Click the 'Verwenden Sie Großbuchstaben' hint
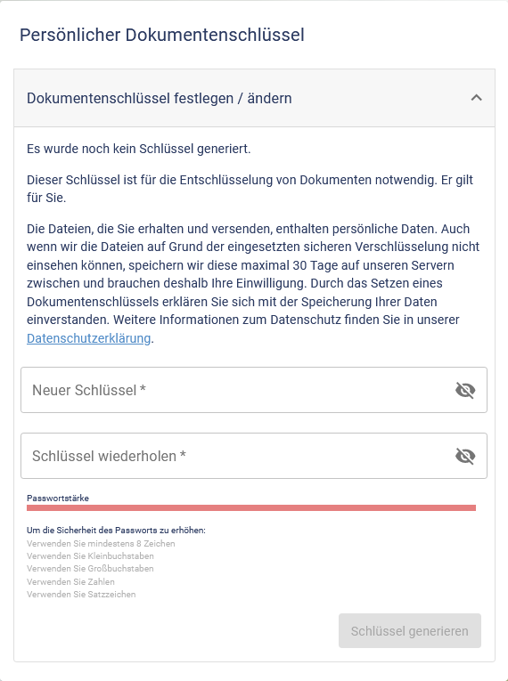The height and width of the screenshot is (681, 508). pyautogui.click(x=91, y=569)
